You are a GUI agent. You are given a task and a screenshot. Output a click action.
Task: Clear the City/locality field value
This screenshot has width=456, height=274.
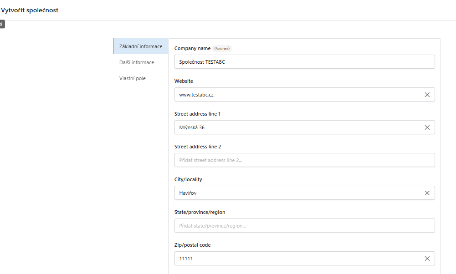tap(427, 193)
